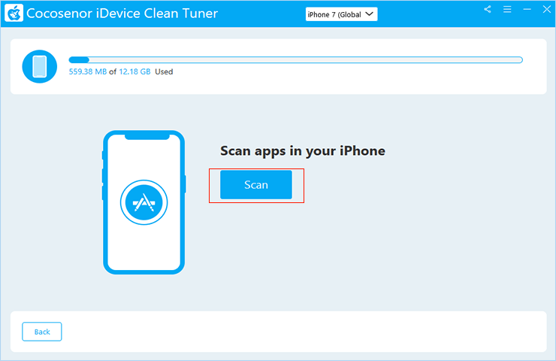Click the 'Cocosenor iDevice Clean Tuner' title text
The image size is (556, 361).
point(122,14)
